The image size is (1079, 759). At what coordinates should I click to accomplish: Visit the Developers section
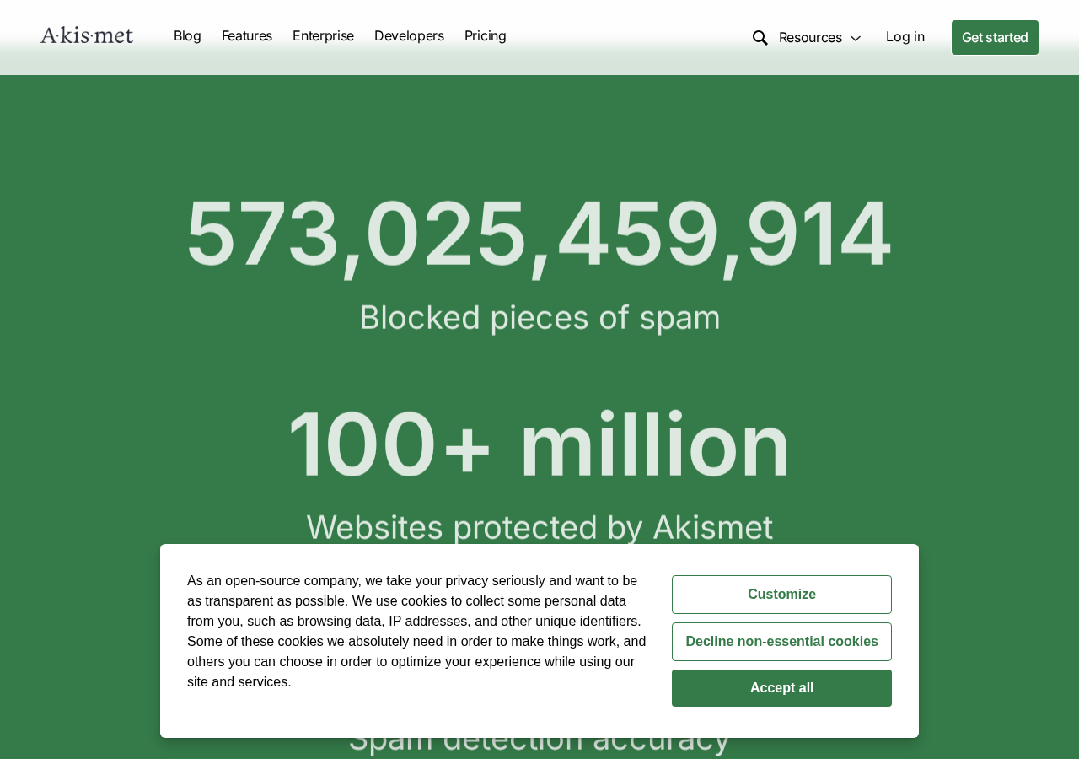pos(409,36)
